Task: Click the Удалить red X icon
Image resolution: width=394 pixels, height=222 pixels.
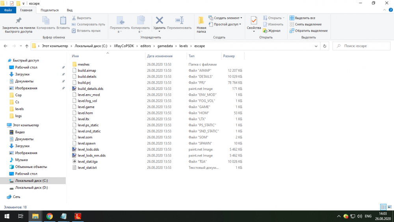Action: (x=159, y=20)
